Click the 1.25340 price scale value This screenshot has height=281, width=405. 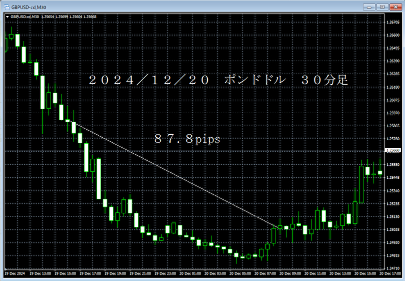tap(393, 191)
